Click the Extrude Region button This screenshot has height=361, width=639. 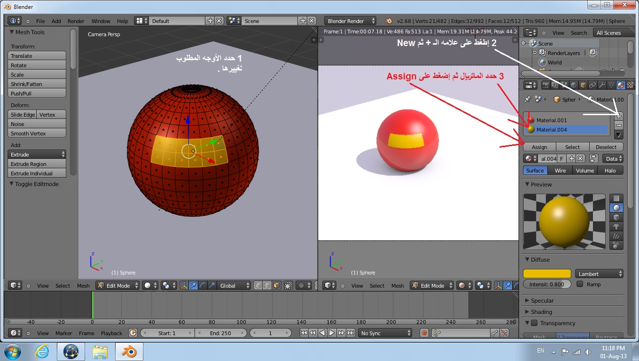pyautogui.click(x=37, y=164)
